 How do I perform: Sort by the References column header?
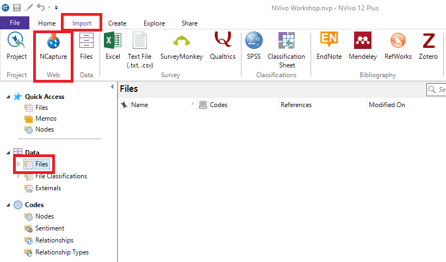click(x=323, y=105)
